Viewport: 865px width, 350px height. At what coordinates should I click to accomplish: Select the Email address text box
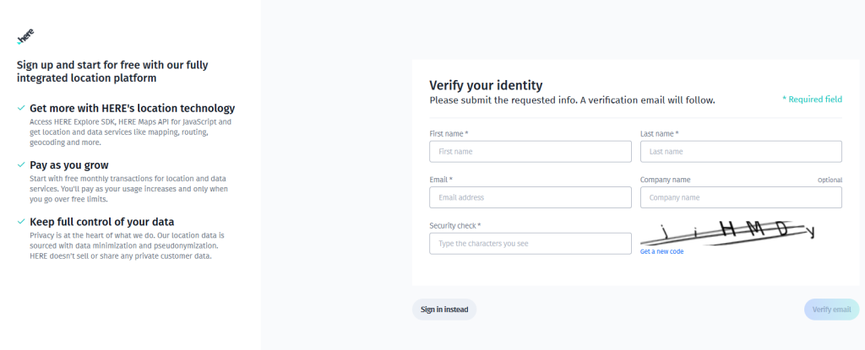[530, 197]
